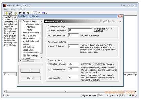This screenshot has height=100, width=141.
Task: Click the Progress column header in main window
Action: [128, 74]
